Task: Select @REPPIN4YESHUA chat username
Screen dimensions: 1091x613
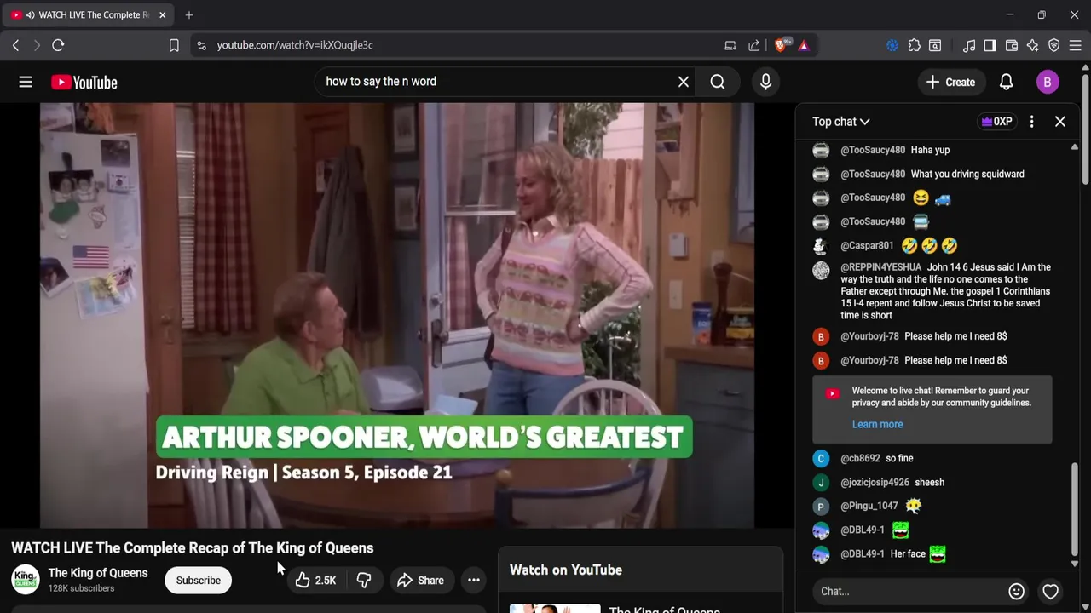Action: tap(880, 267)
